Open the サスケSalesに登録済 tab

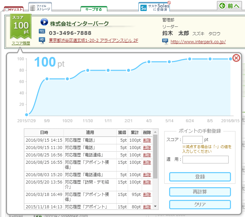[154, 7]
